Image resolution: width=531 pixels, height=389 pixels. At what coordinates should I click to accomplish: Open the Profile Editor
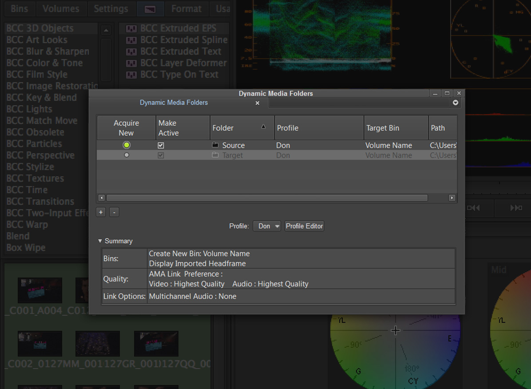click(305, 226)
